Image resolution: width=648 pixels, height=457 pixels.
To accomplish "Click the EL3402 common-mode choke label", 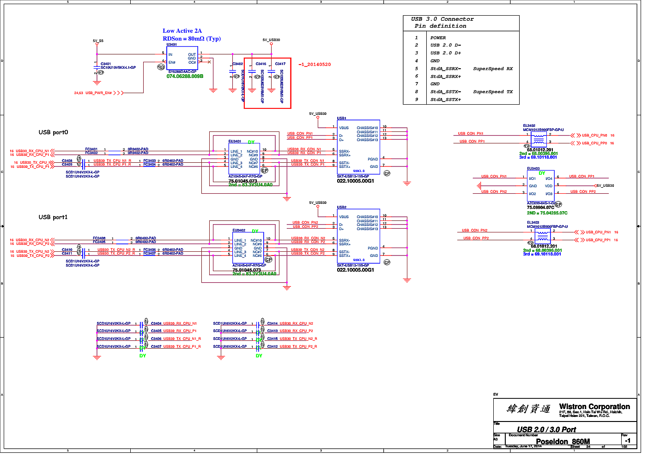I will [529, 126].
